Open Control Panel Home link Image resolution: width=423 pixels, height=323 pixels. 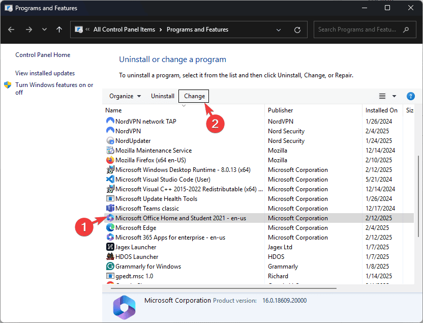pos(43,55)
